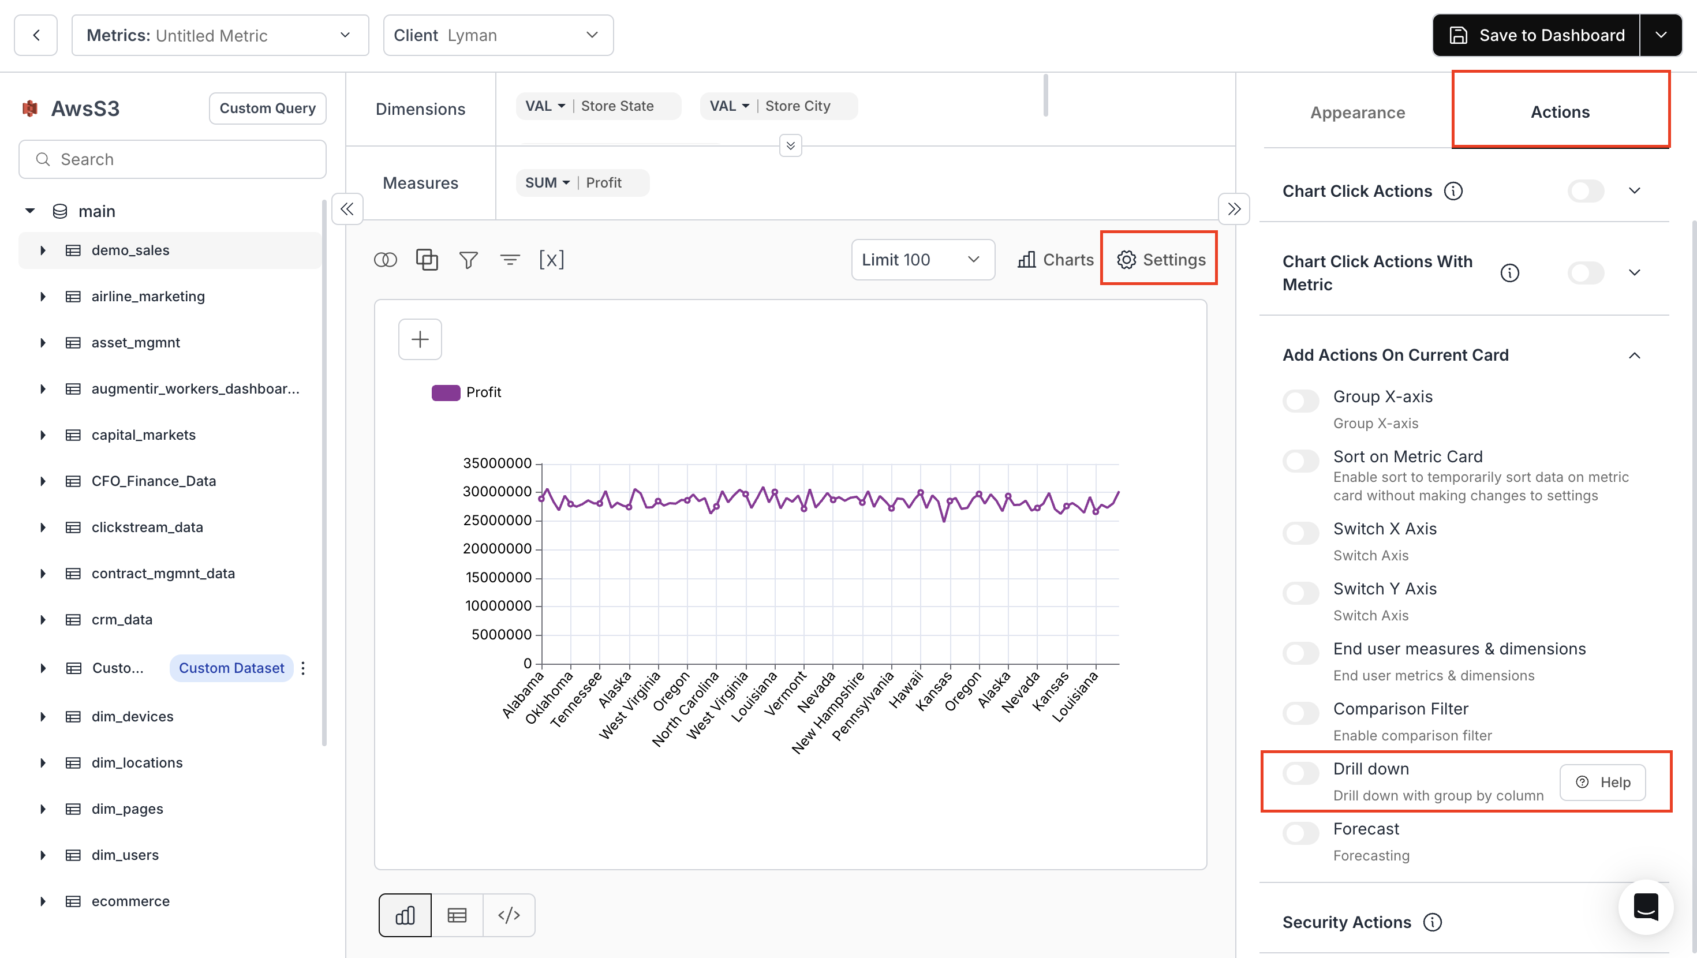Click the filter funnel icon
This screenshot has height=958, width=1697.
point(468,260)
